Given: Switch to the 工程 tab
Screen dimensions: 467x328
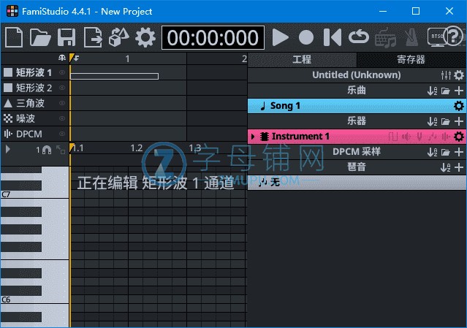Looking at the screenshot, I should click(x=302, y=60).
